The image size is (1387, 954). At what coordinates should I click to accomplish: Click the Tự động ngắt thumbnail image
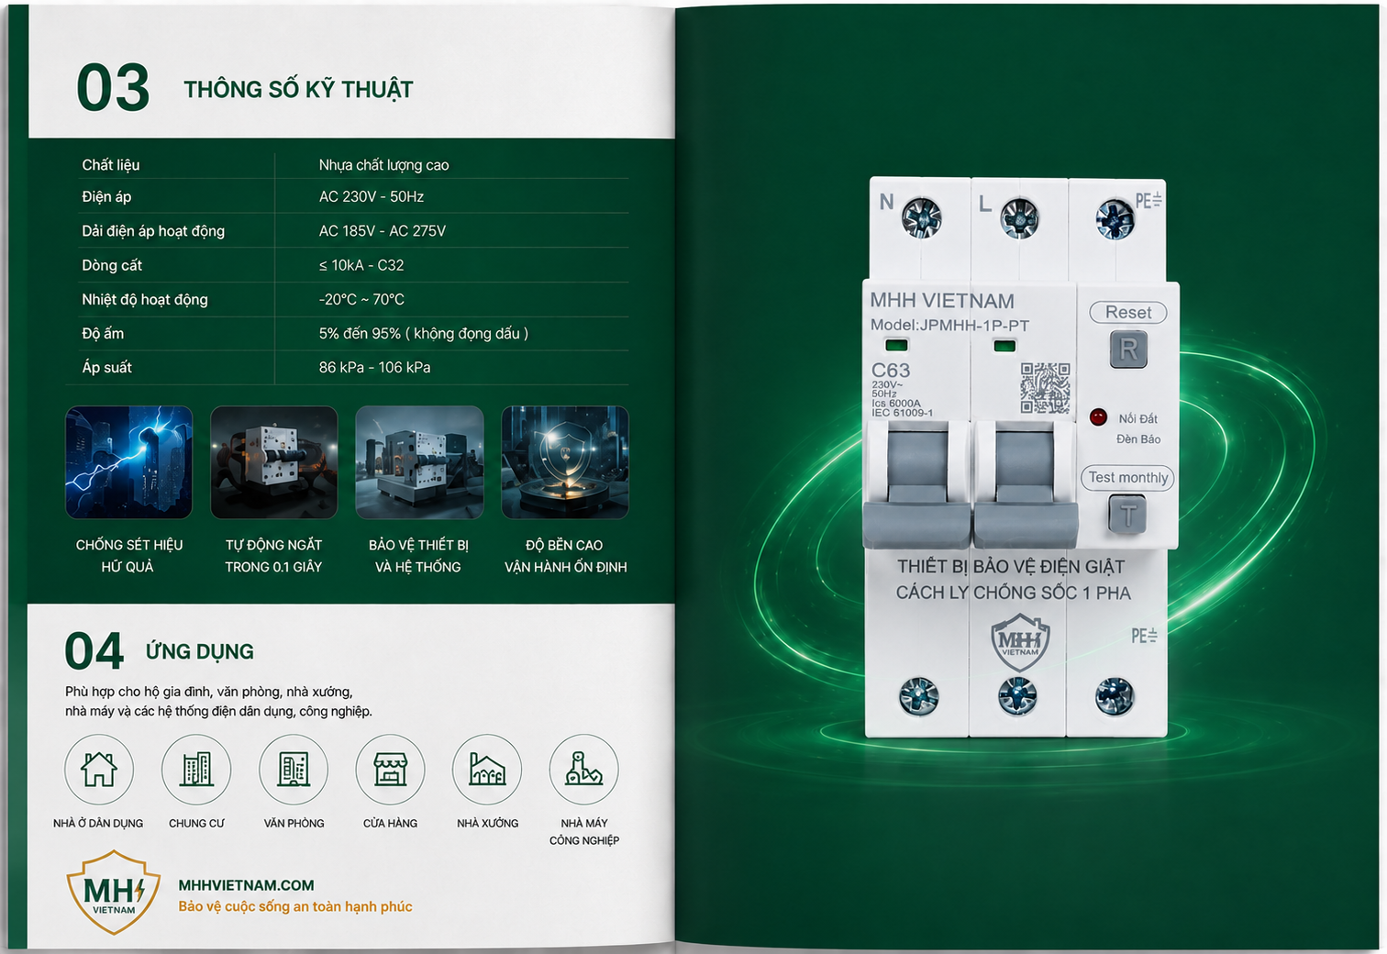coord(274,462)
